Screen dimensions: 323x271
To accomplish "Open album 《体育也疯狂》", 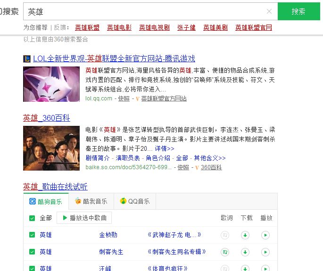I will coord(167,268).
